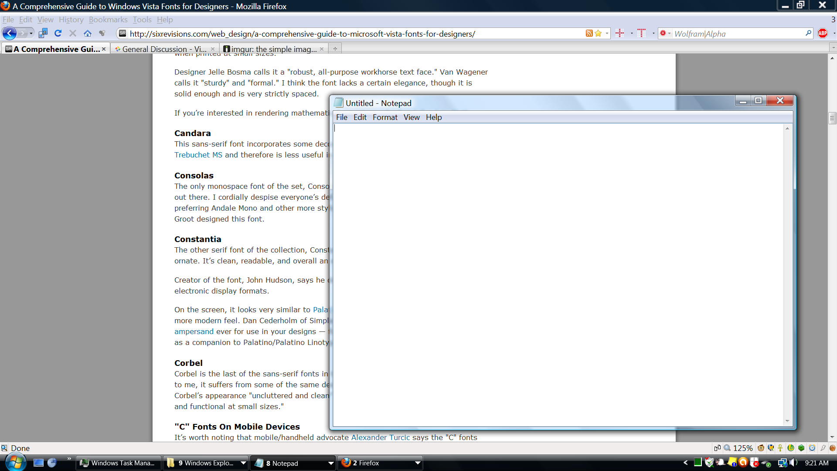The height and width of the screenshot is (471, 837).
Task: Open dropdown arrow beside the T-pattern icon
Action: [653, 34]
